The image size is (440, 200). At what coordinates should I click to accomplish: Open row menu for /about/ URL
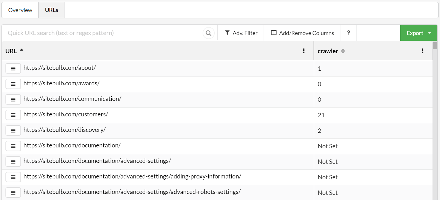[13, 68]
